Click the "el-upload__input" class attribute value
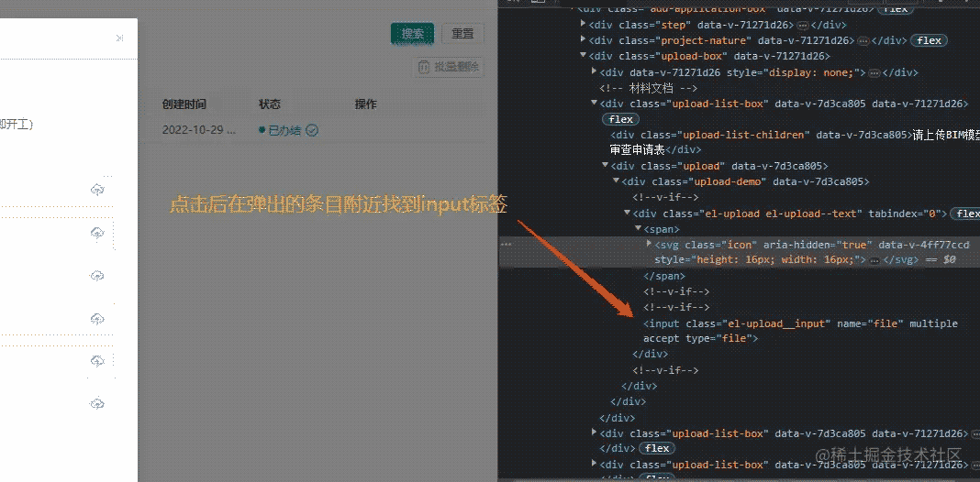This screenshot has width=980, height=482. coord(777,323)
